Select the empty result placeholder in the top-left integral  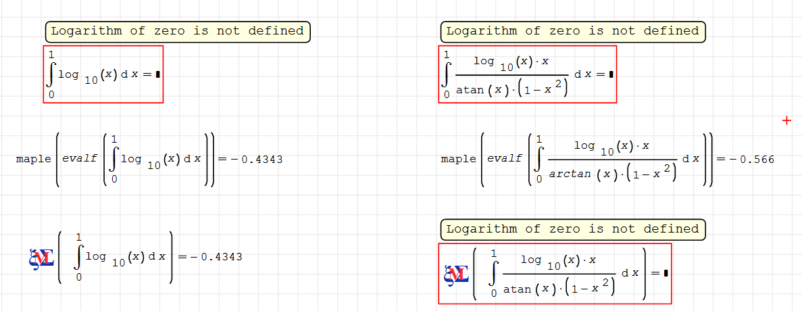pyautogui.click(x=157, y=75)
